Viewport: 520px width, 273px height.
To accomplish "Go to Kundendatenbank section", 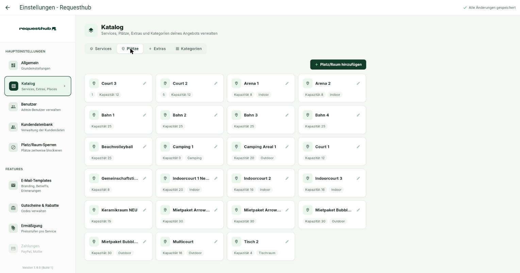I will 38,127.
